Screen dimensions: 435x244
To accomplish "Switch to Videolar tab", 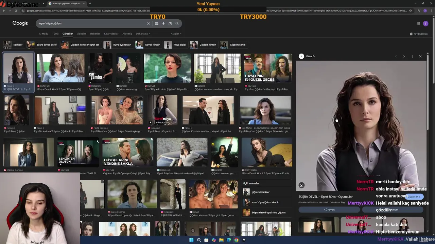I will [82, 34].
